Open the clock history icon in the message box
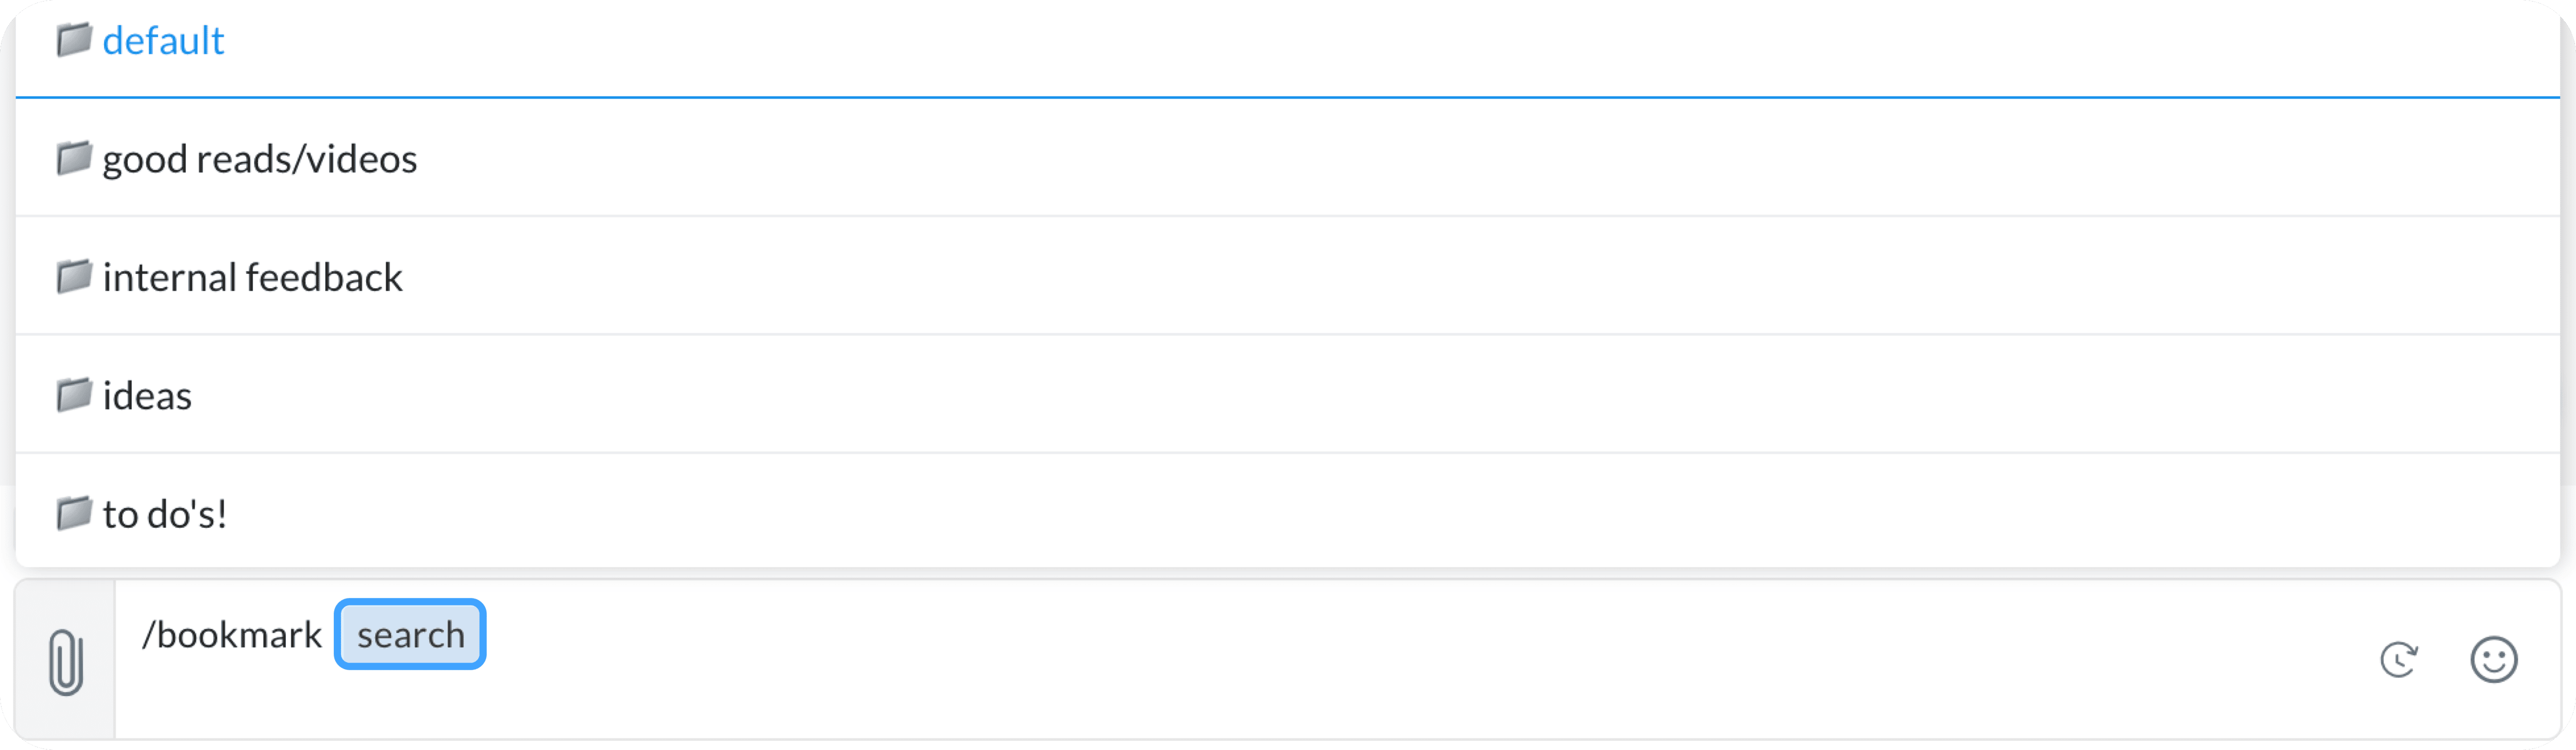 pyautogui.click(x=2398, y=660)
